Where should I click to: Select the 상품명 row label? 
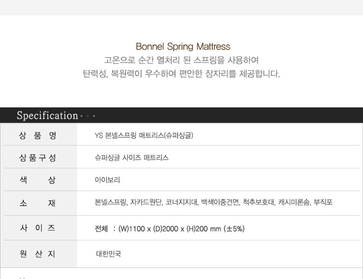point(38,135)
